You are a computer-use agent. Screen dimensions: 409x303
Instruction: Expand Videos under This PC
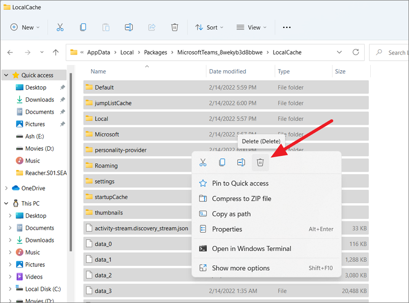10,277
